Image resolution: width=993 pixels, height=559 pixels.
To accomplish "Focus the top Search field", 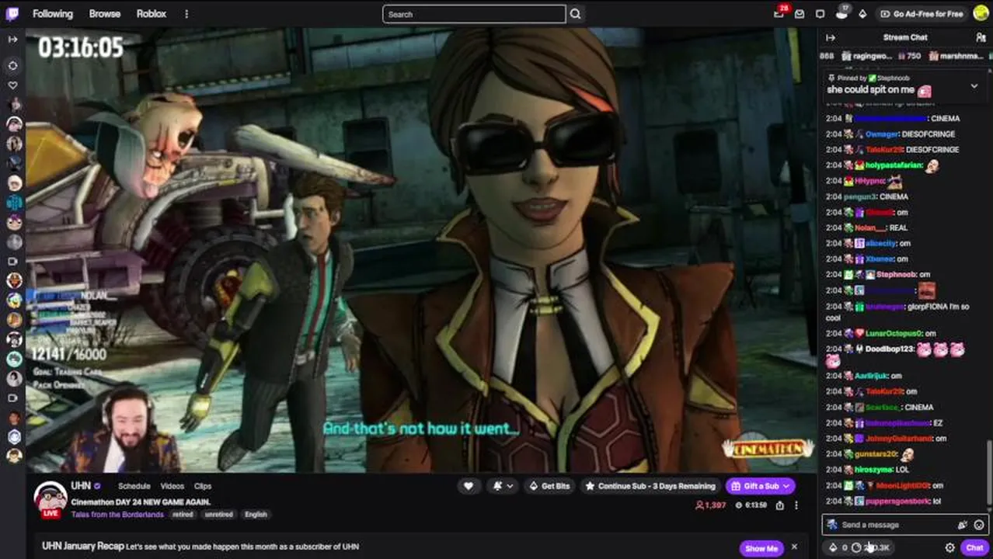I will pyautogui.click(x=474, y=14).
